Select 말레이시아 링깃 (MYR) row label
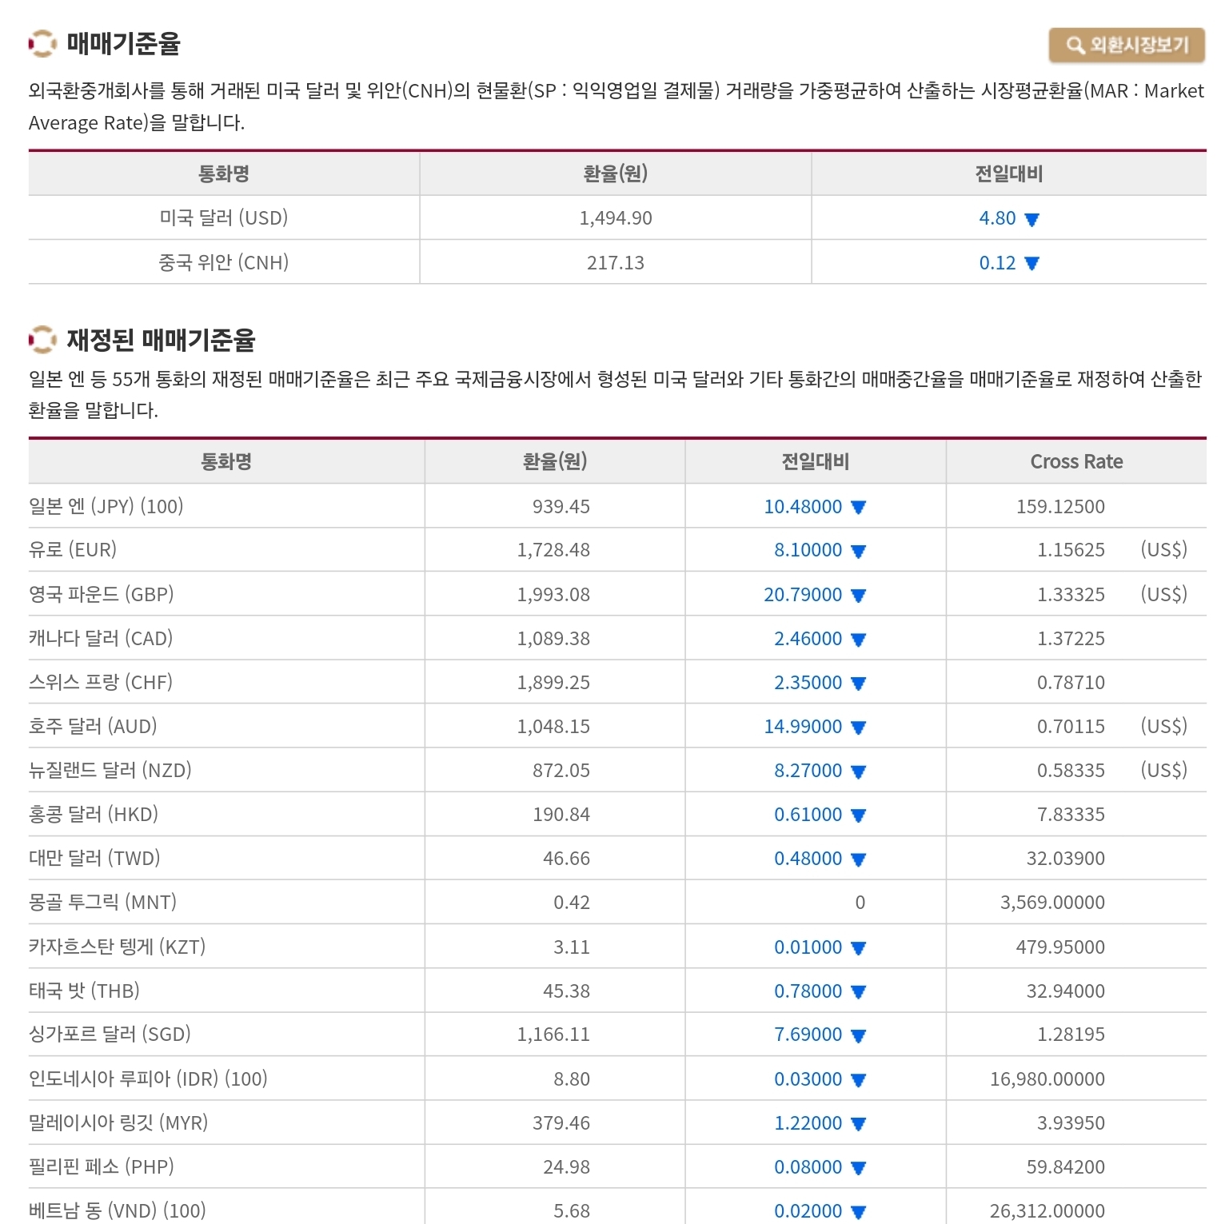This screenshot has width=1221, height=1224. pos(118,1122)
